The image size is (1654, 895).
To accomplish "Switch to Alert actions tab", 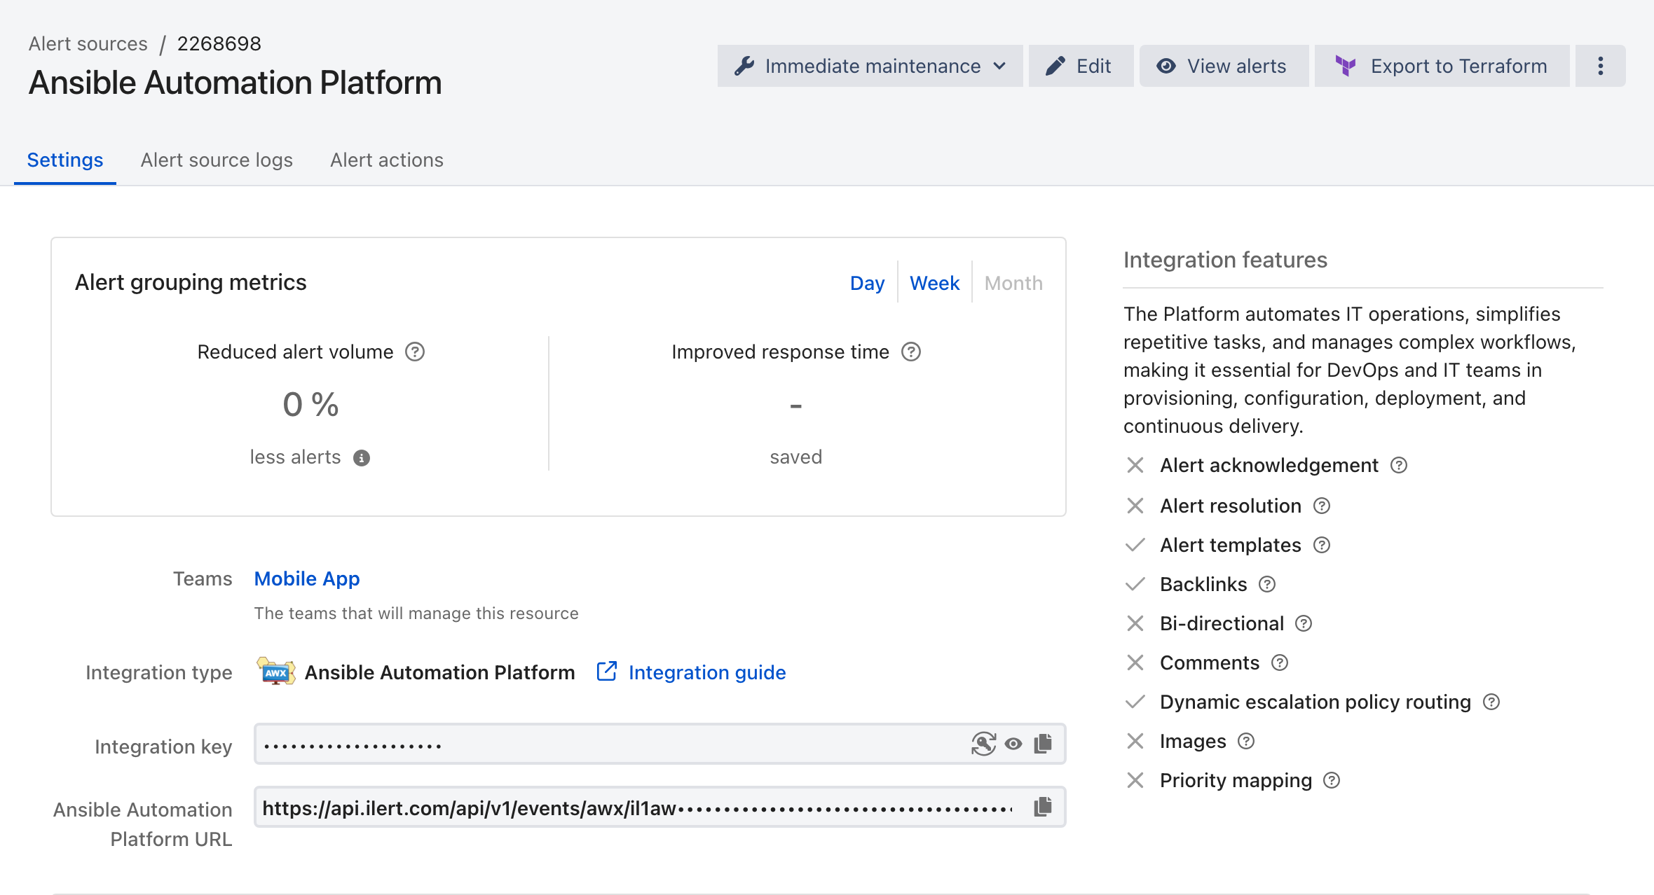I will [387, 160].
